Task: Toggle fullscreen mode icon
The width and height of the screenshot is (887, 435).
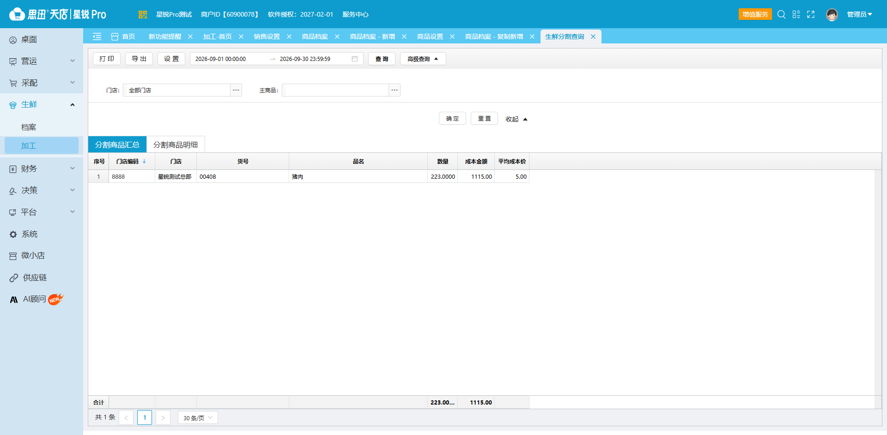Action: pyautogui.click(x=811, y=14)
